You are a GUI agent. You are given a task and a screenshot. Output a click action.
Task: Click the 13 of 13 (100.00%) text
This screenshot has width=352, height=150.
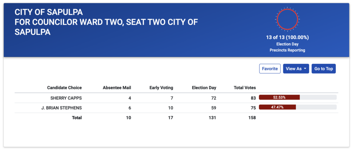tap(287, 37)
